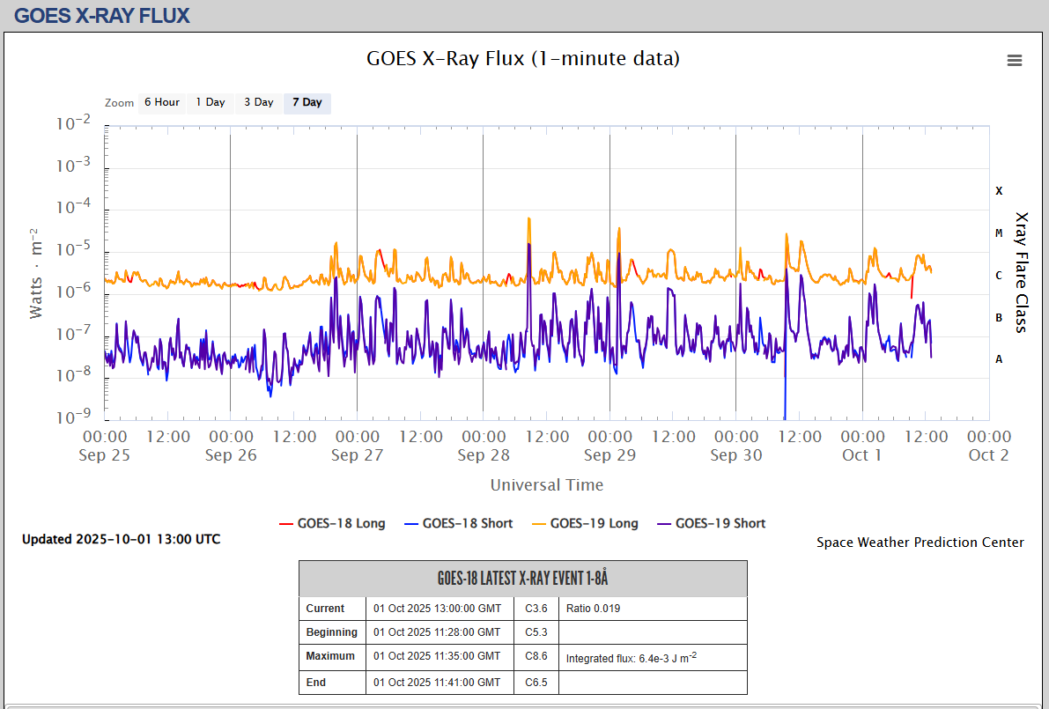This screenshot has width=1049, height=709.
Task: Toggle GOES-19 Long legend entry
Action: pyautogui.click(x=585, y=523)
